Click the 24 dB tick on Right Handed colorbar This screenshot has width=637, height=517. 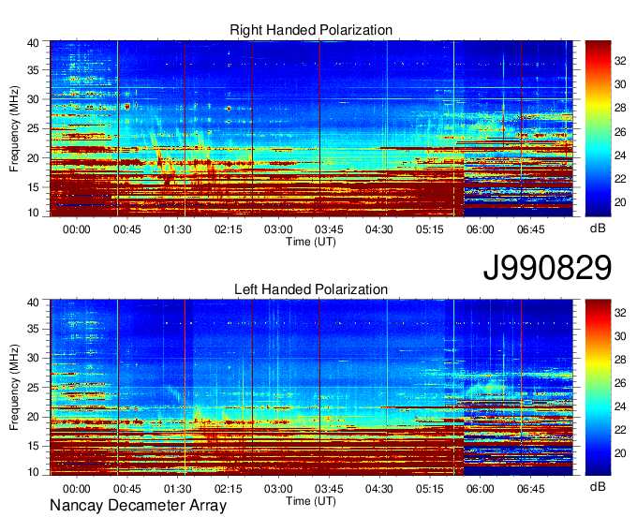tap(620, 155)
